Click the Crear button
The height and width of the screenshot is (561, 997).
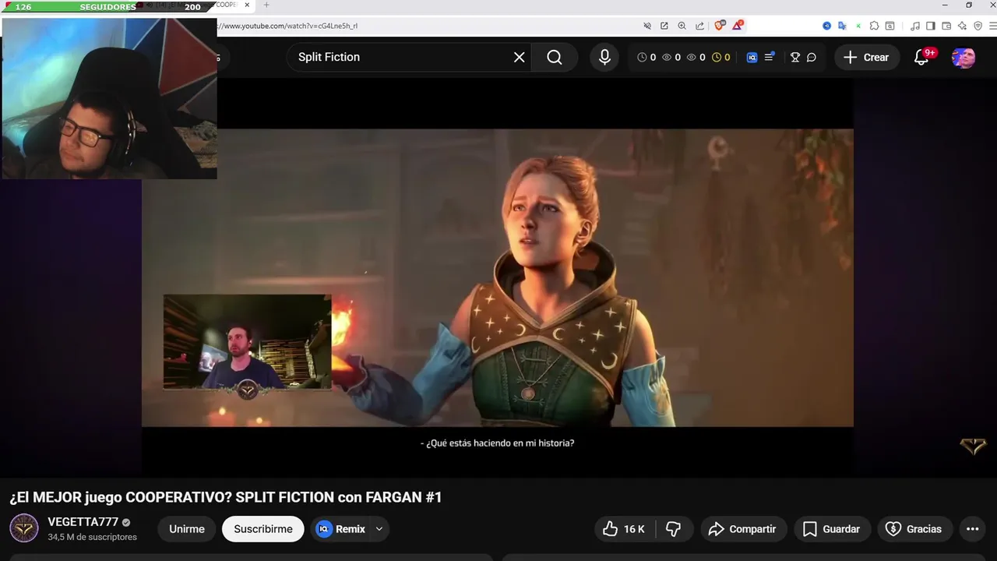(x=866, y=57)
